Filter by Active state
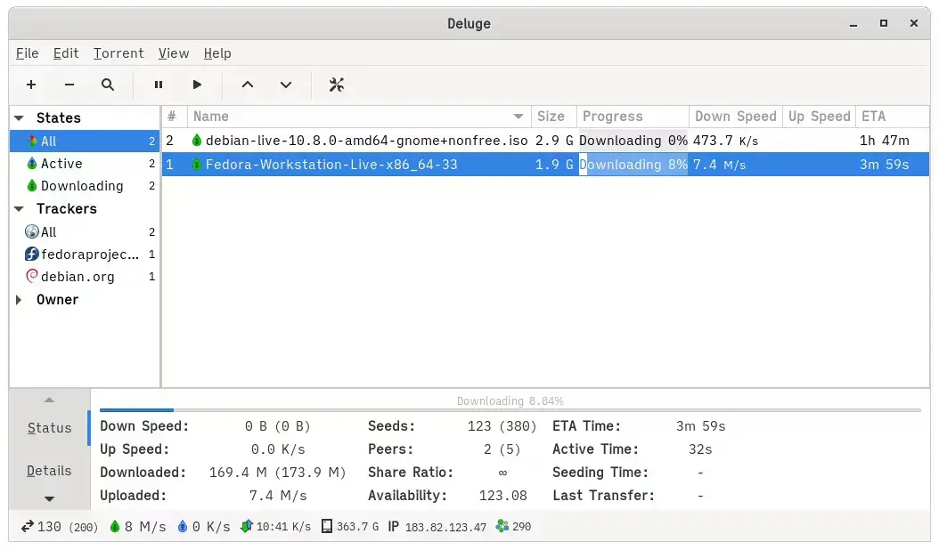The width and height of the screenshot is (939, 550). (85, 164)
